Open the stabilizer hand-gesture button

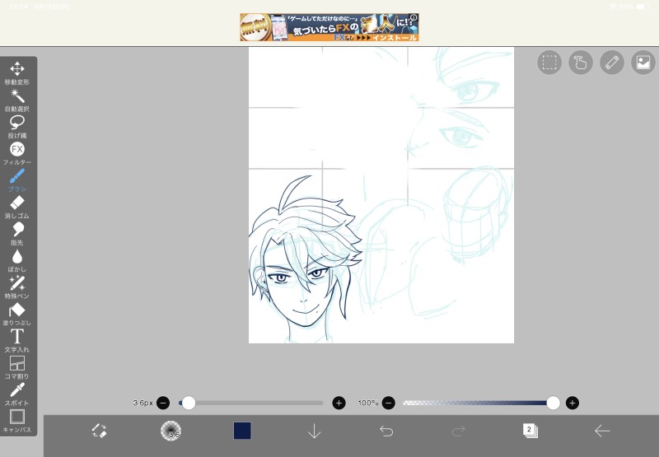tap(581, 63)
